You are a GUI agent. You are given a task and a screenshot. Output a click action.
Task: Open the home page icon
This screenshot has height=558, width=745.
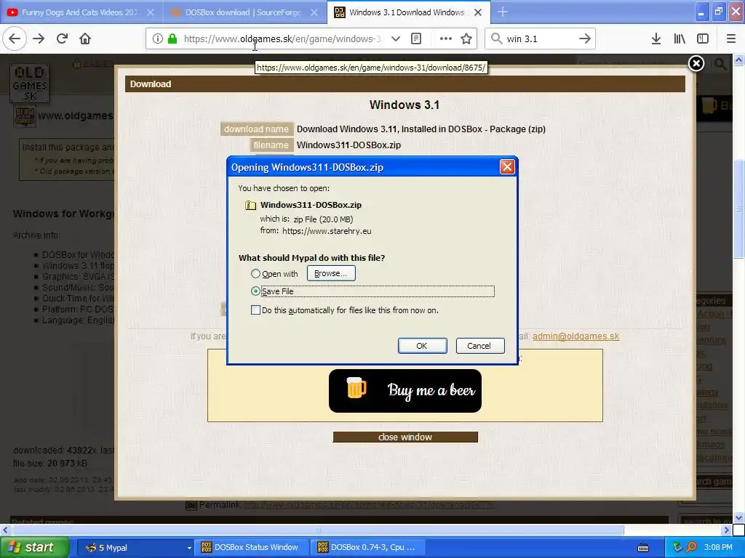[85, 39]
